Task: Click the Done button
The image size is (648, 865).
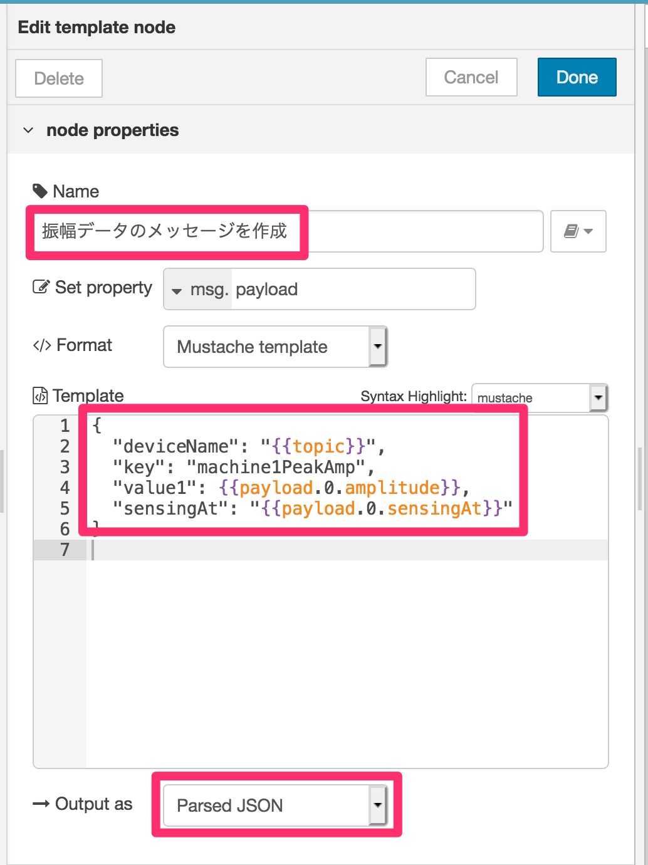Action: 577,77
